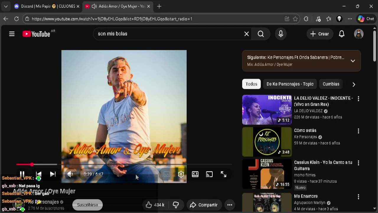Skip to the next video
This screenshot has height=213, width=378.
coord(53,174)
